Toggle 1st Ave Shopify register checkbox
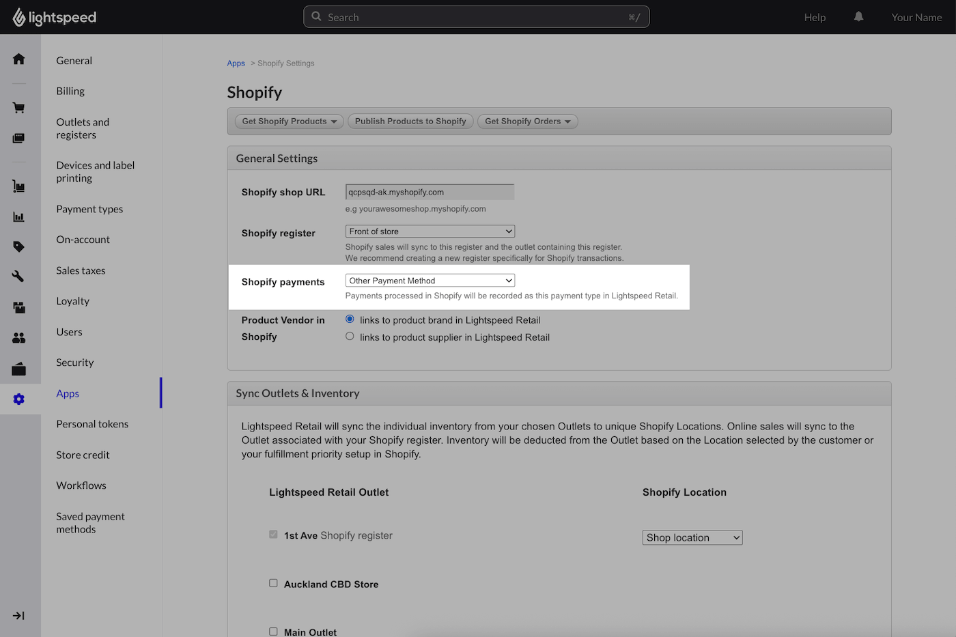Screen dimensions: 956x637 coord(273,535)
